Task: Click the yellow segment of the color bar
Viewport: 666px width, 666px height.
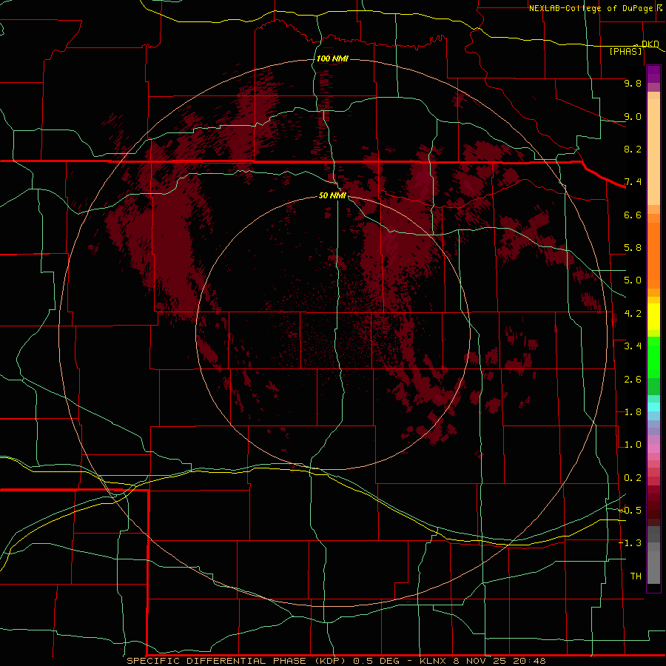Action: click(x=653, y=317)
